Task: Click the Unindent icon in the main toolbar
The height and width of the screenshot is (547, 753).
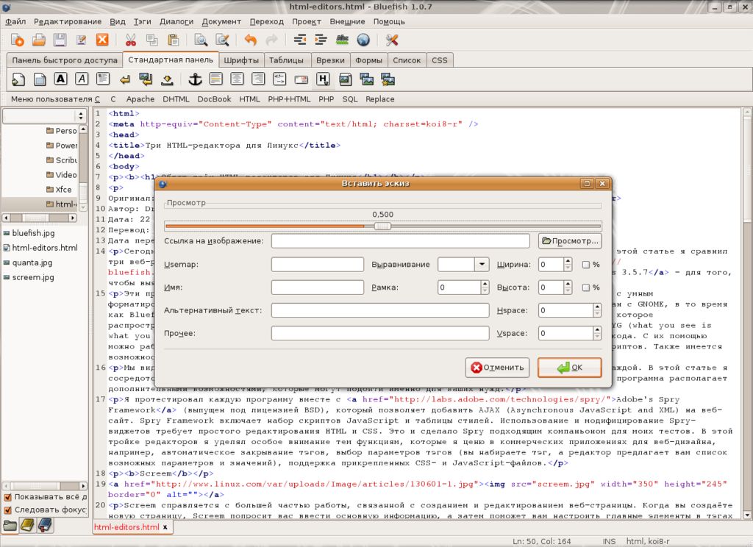Action: coord(300,40)
